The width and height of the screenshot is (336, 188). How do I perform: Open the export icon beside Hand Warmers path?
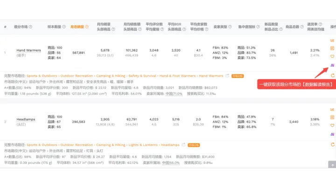click(227, 76)
